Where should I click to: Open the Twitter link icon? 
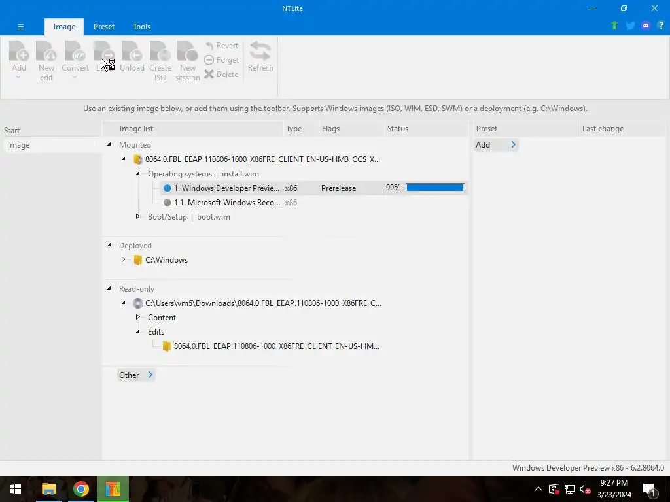click(630, 25)
